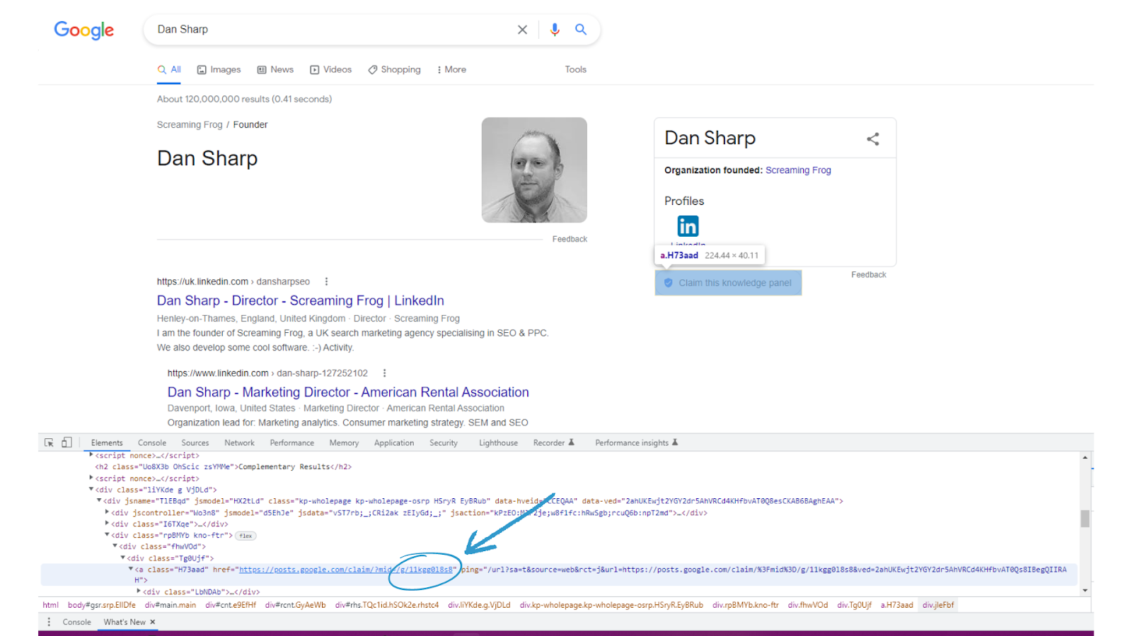Select the div.jleFbf breadcrumb
This screenshot has height=636, width=1132.
(x=938, y=605)
